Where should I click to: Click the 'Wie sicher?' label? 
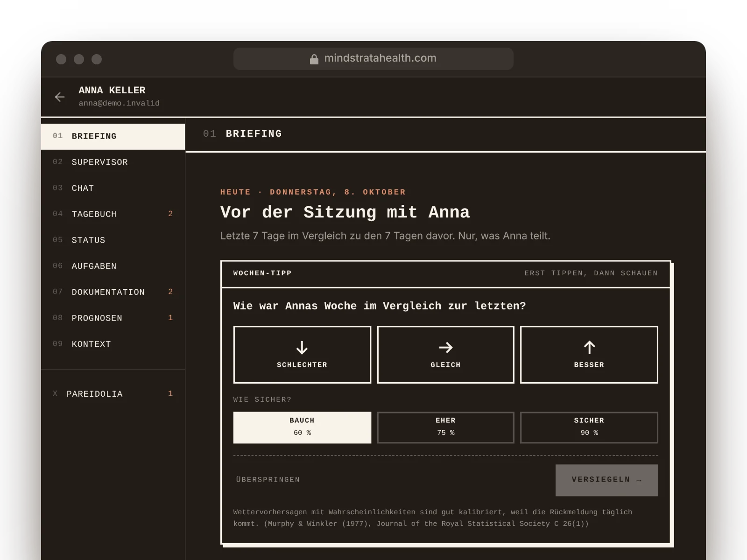click(x=262, y=400)
